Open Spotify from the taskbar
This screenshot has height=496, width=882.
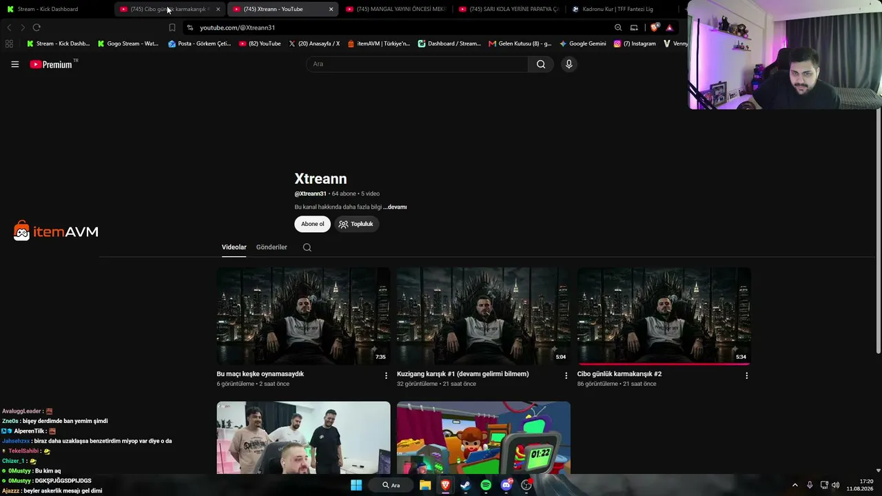tap(486, 485)
